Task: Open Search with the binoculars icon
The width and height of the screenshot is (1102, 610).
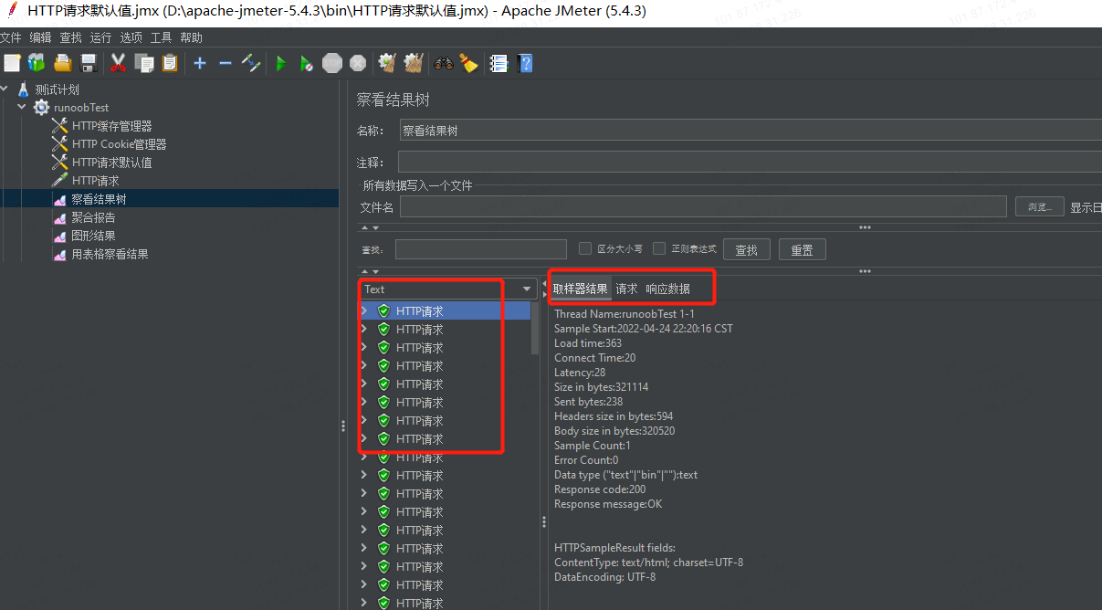Action: point(444,63)
